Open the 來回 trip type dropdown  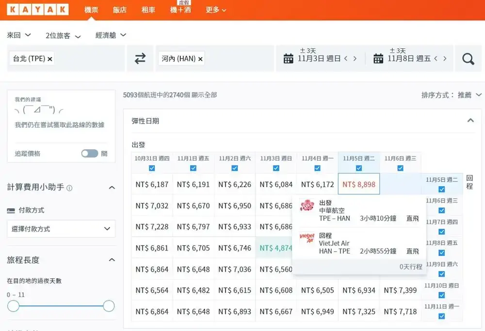click(x=19, y=35)
